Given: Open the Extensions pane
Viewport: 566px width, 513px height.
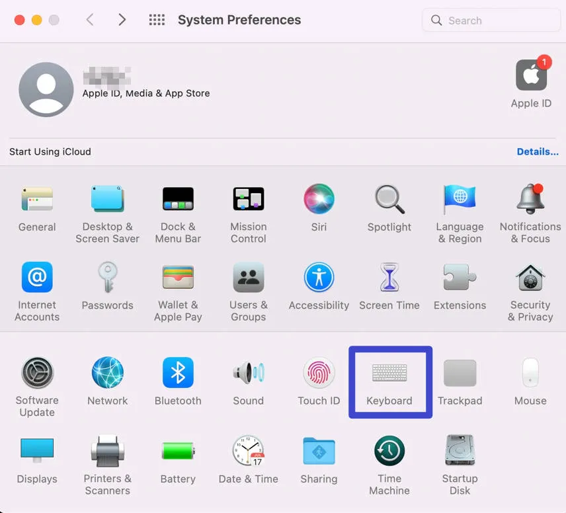Looking at the screenshot, I should point(460,286).
